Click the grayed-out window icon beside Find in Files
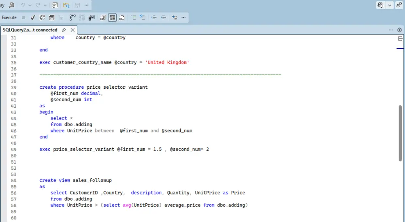405x222 pixels. [77, 5]
